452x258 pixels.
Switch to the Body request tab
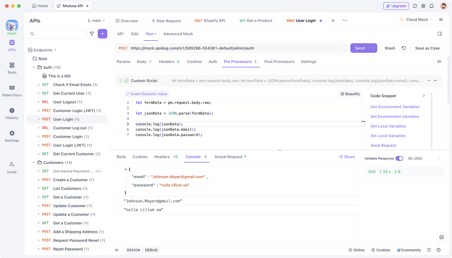coord(144,62)
